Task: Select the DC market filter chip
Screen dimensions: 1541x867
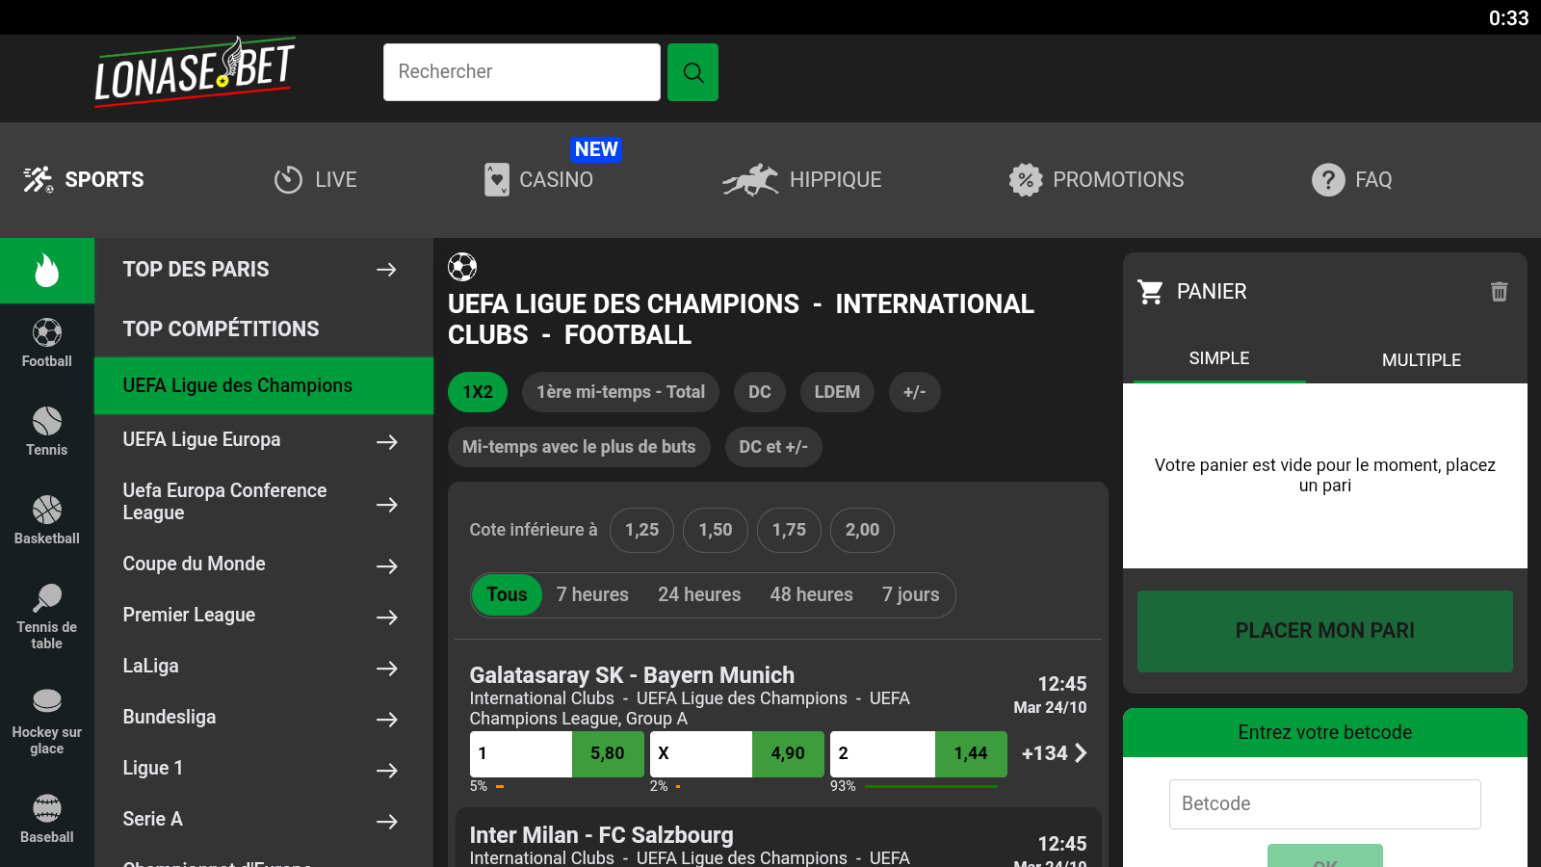Action: coord(760,392)
